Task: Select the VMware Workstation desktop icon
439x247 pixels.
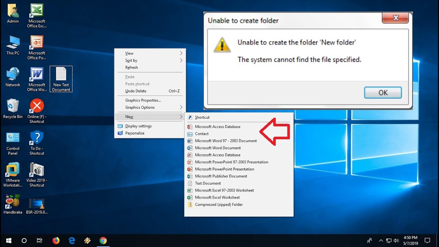Action: click(13, 175)
